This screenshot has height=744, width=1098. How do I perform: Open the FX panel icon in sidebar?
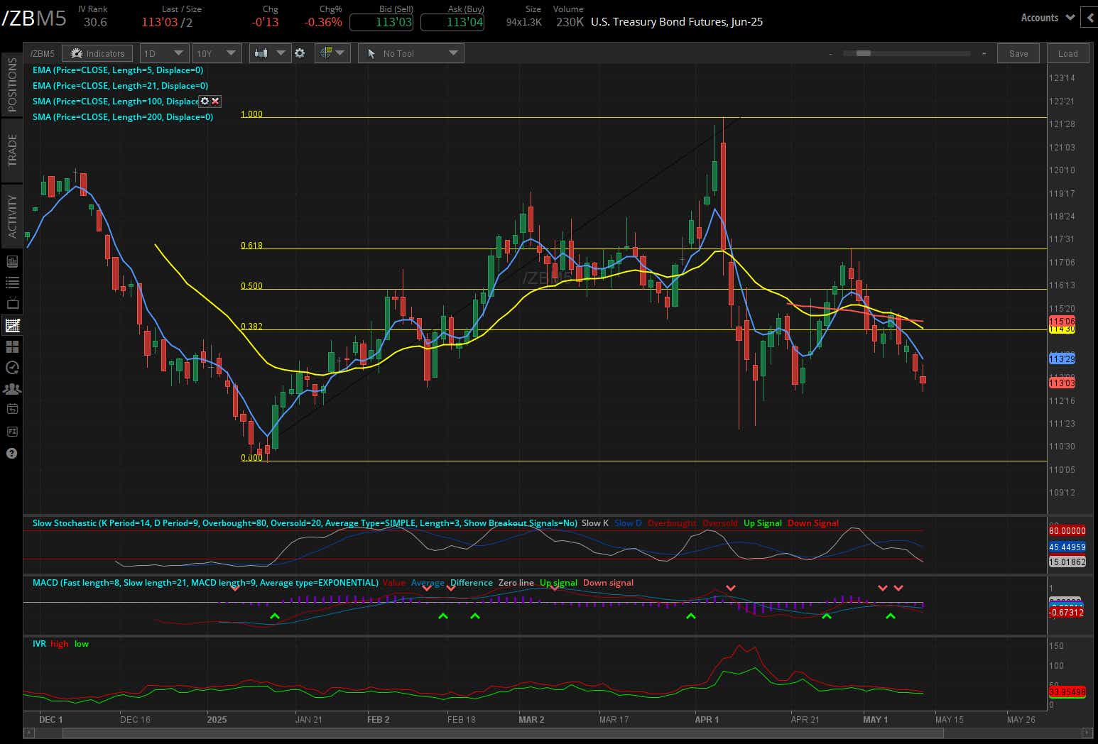11,430
